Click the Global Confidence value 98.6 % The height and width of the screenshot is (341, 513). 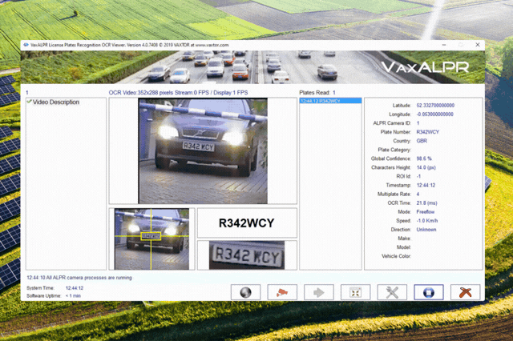coord(424,158)
